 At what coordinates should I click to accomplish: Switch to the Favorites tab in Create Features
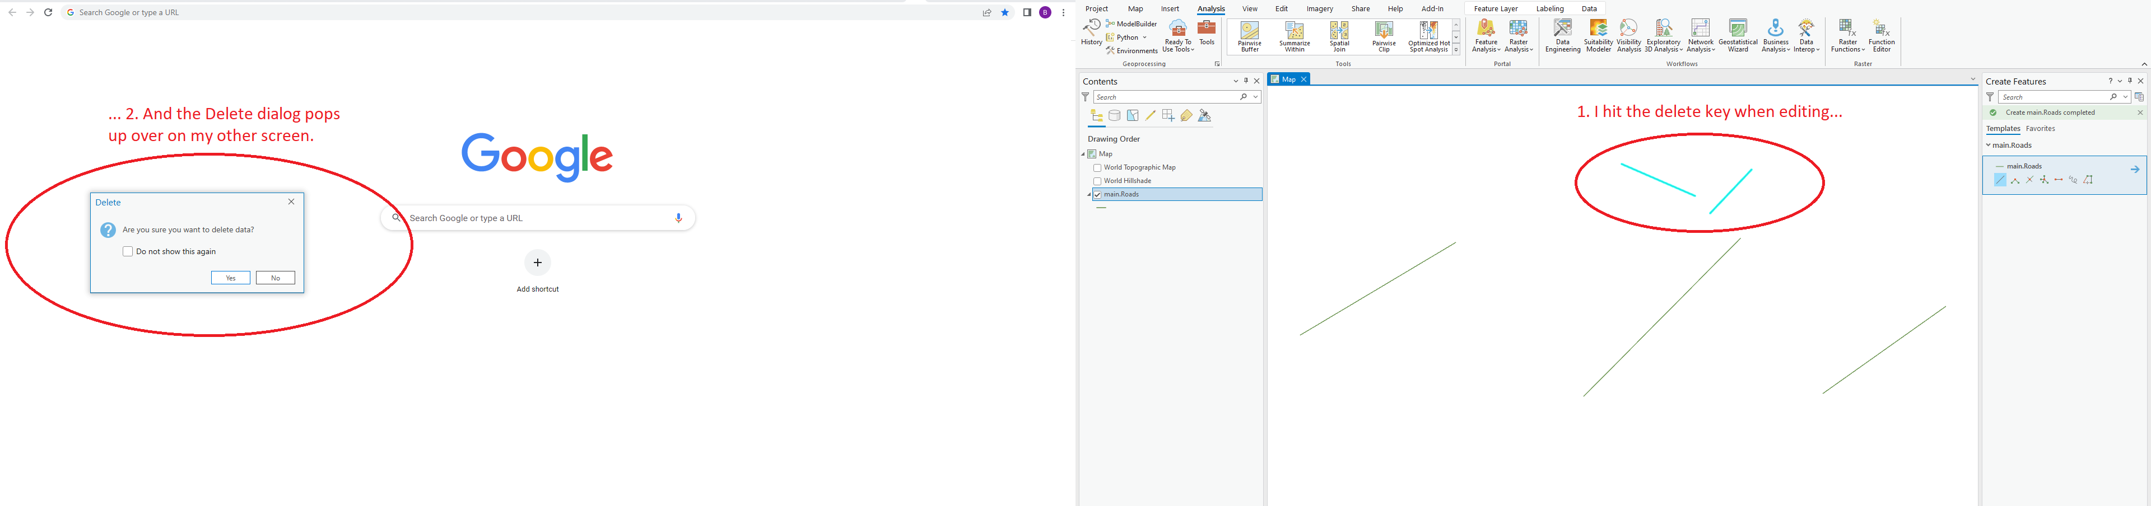click(x=2041, y=129)
